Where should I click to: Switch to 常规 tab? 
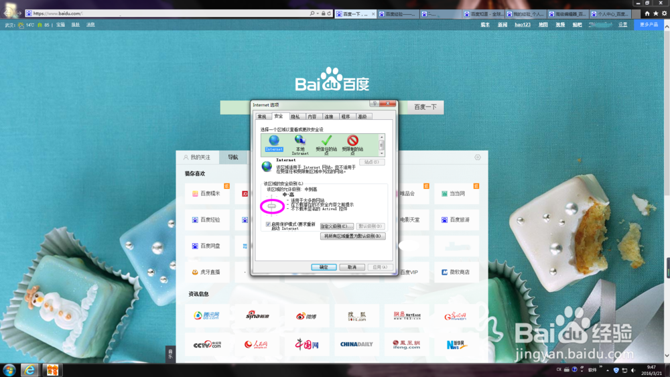[262, 117]
